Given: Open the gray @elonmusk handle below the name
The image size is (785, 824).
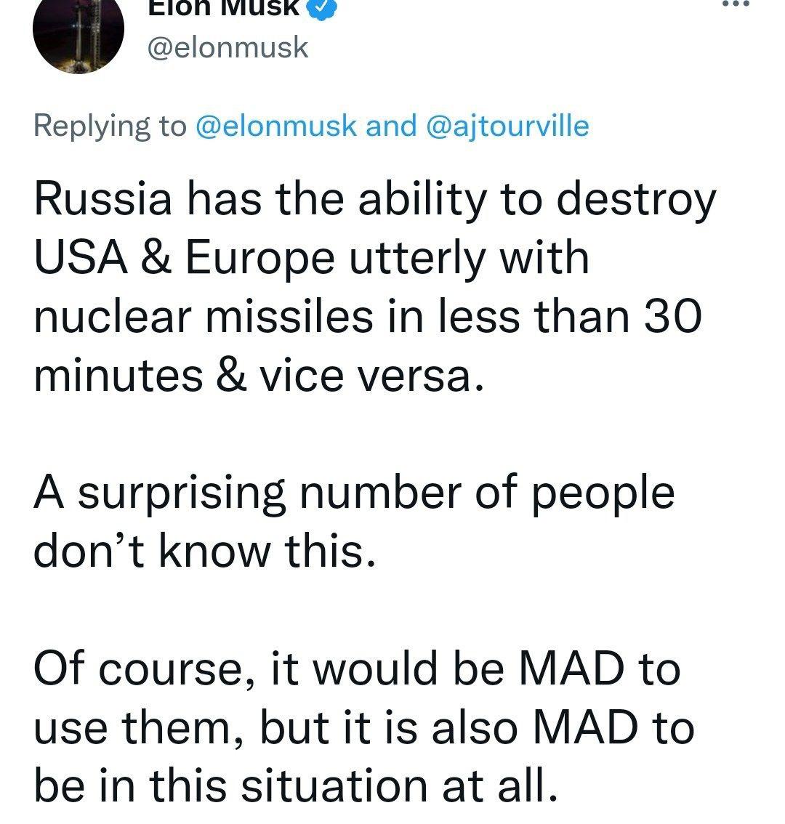Looking at the screenshot, I should click(x=228, y=48).
